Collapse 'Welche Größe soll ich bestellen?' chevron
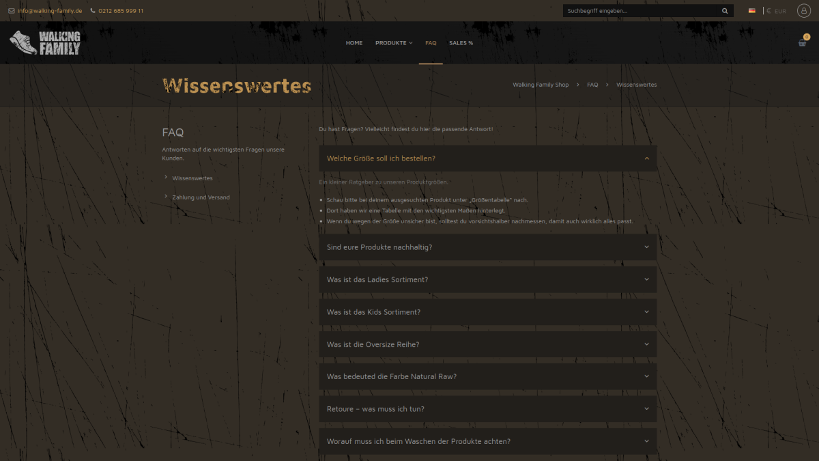The width and height of the screenshot is (819, 461). pos(646,158)
